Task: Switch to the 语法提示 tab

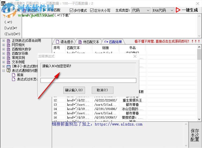Action: (64, 42)
